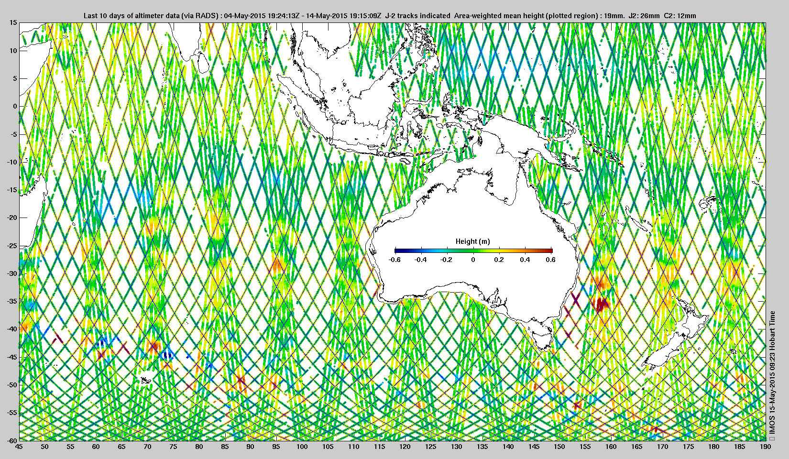Viewport: 789px width, 459px height.
Task: Click longitude tick label '190' on x-axis
Action: click(765, 447)
